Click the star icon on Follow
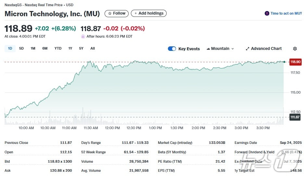Image resolution: width=304 pixels, height=176 pixels. coord(110,13)
